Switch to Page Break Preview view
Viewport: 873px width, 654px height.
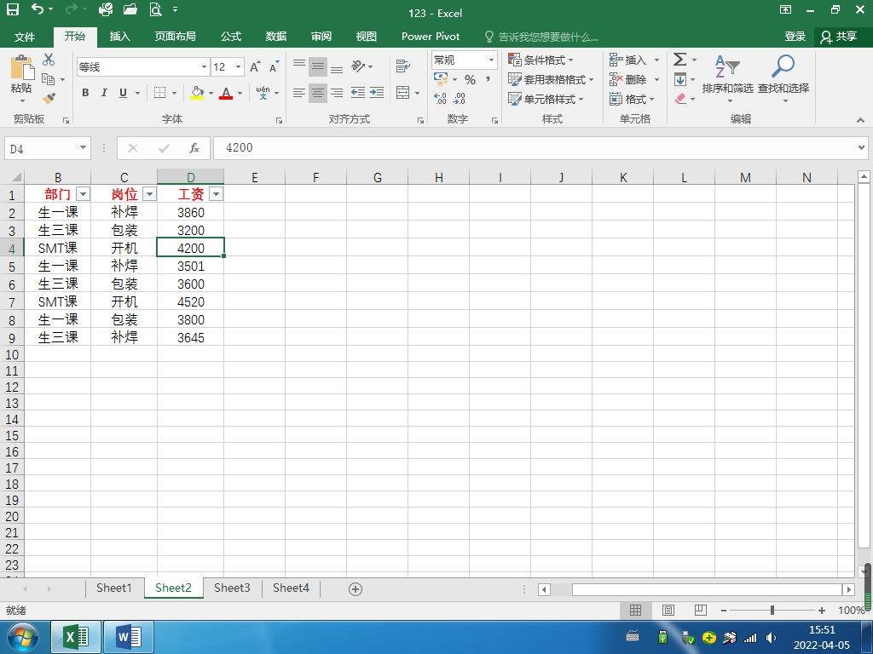(x=701, y=611)
